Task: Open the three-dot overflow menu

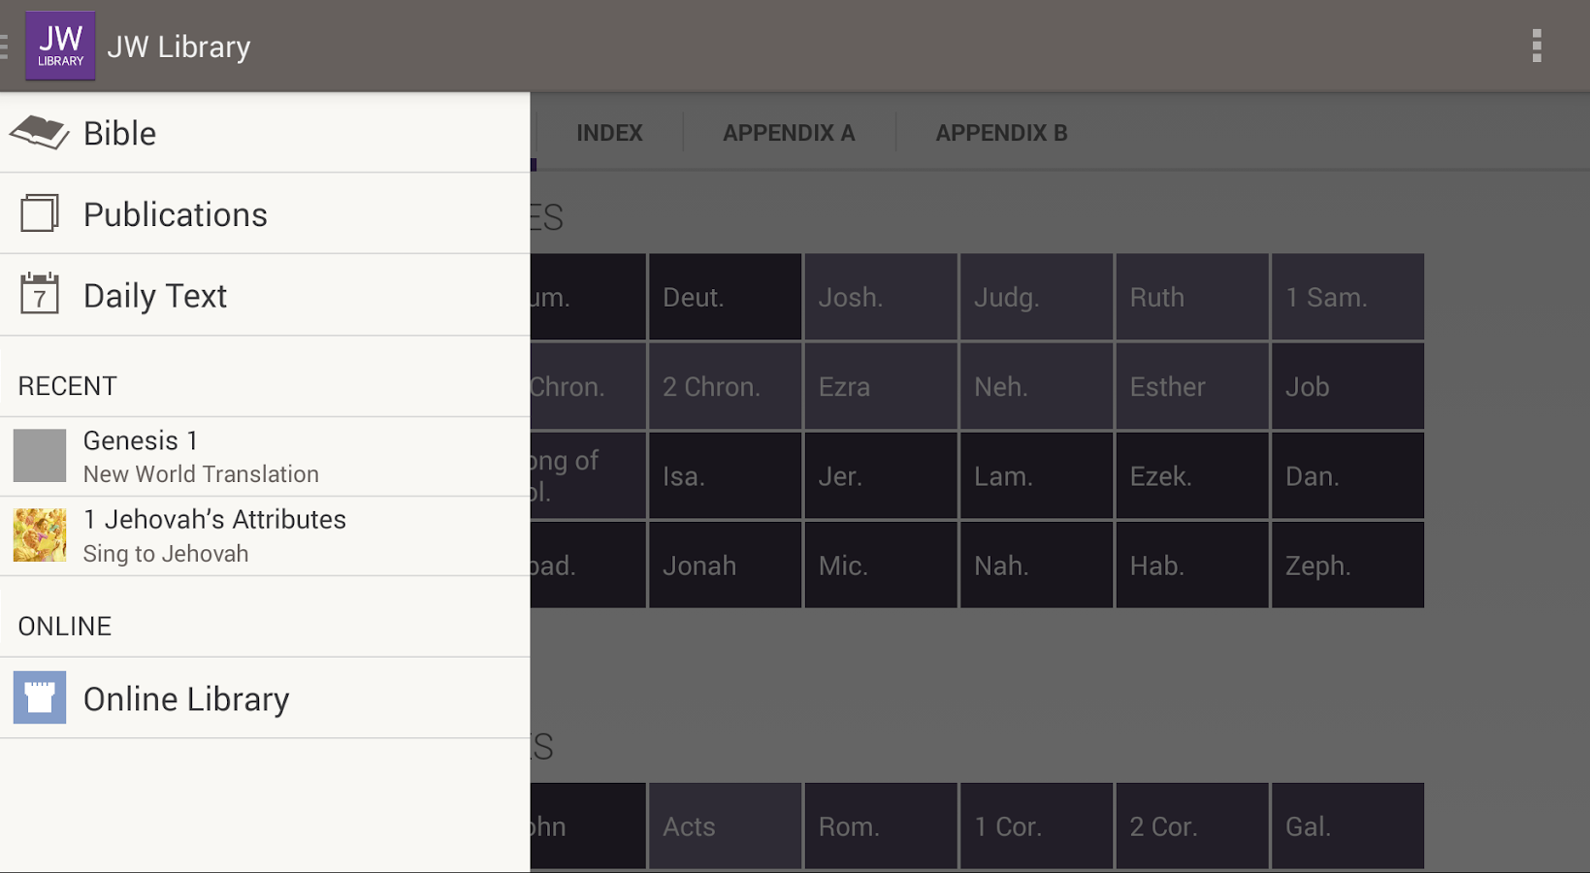Action: (1537, 46)
